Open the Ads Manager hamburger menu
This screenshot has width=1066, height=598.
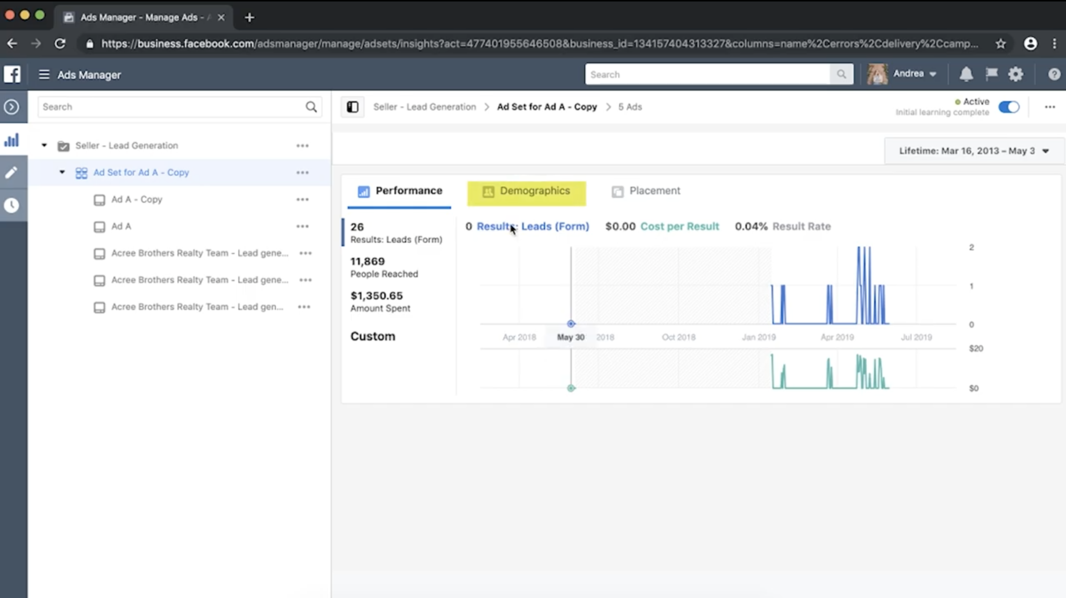[x=44, y=74]
